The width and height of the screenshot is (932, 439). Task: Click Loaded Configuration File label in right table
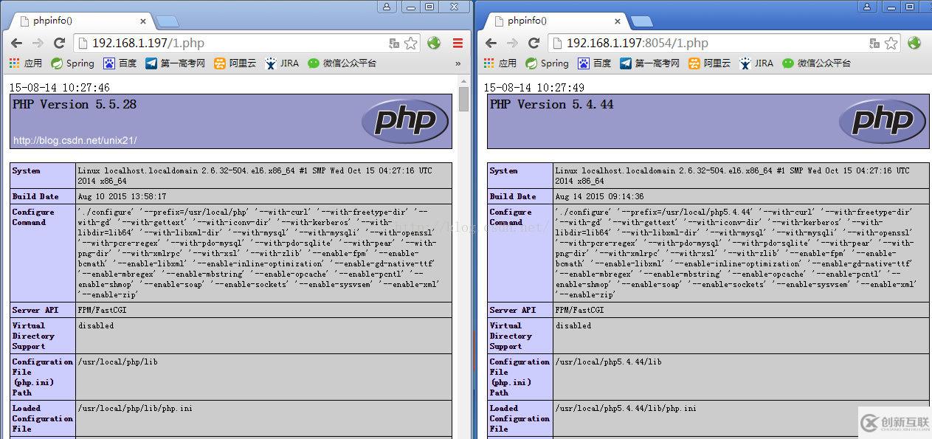coord(519,418)
